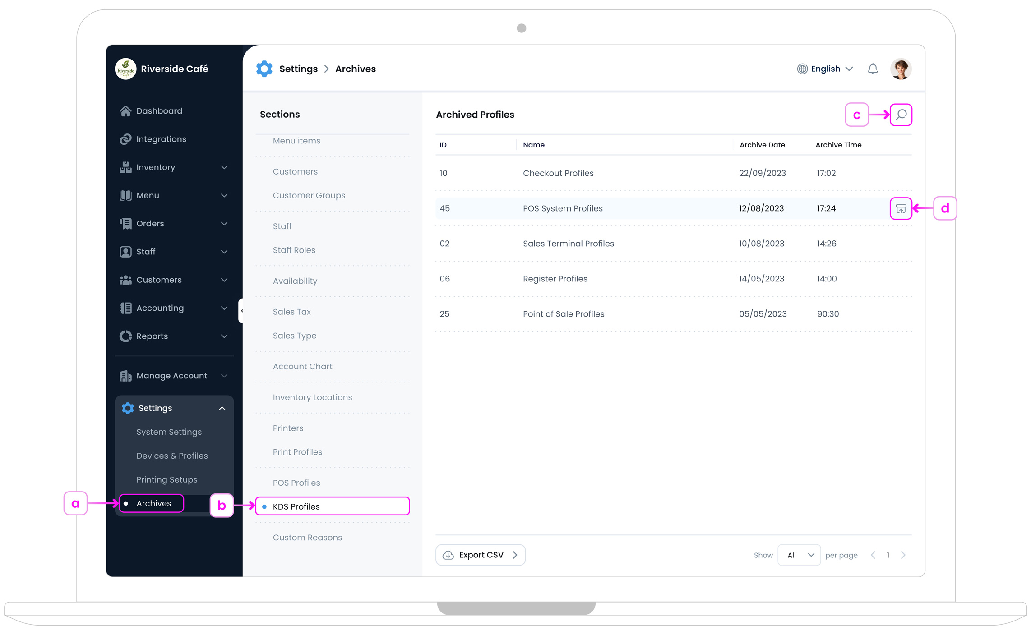Image resolution: width=1031 pixels, height=635 pixels.
Task: Click the Riverside Café logo
Action: pos(125,69)
